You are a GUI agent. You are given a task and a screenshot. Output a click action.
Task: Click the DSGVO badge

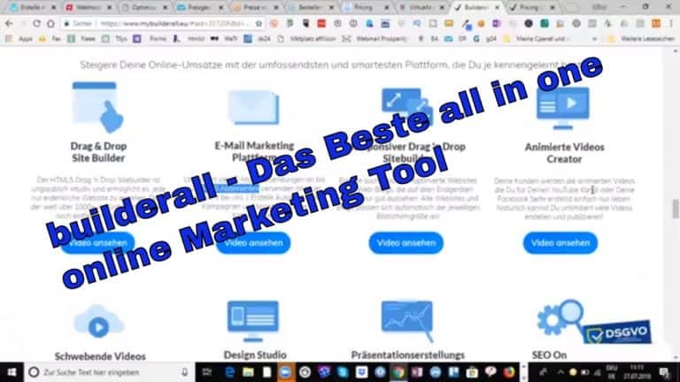tap(617, 332)
